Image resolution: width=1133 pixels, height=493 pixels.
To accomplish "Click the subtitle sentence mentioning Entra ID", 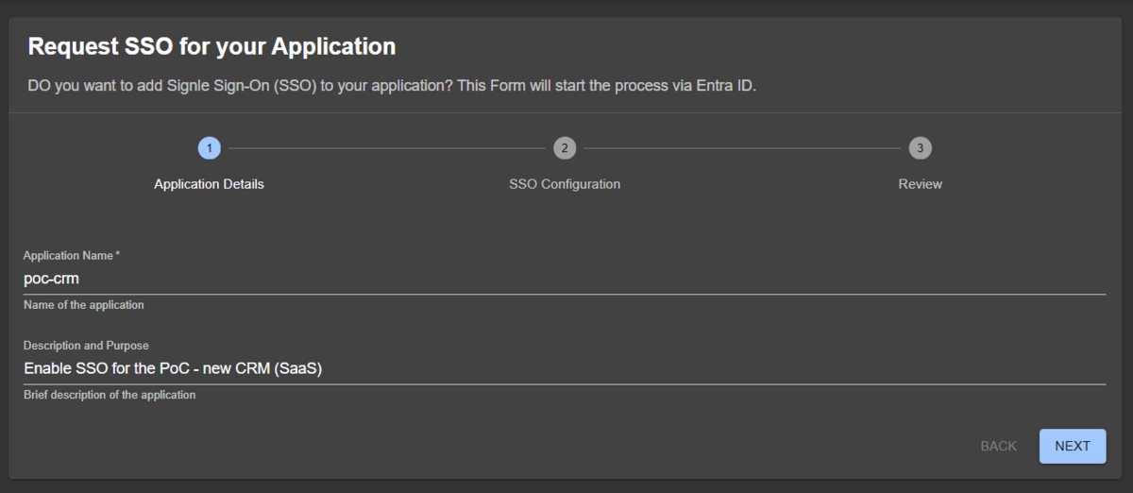I will [392, 86].
